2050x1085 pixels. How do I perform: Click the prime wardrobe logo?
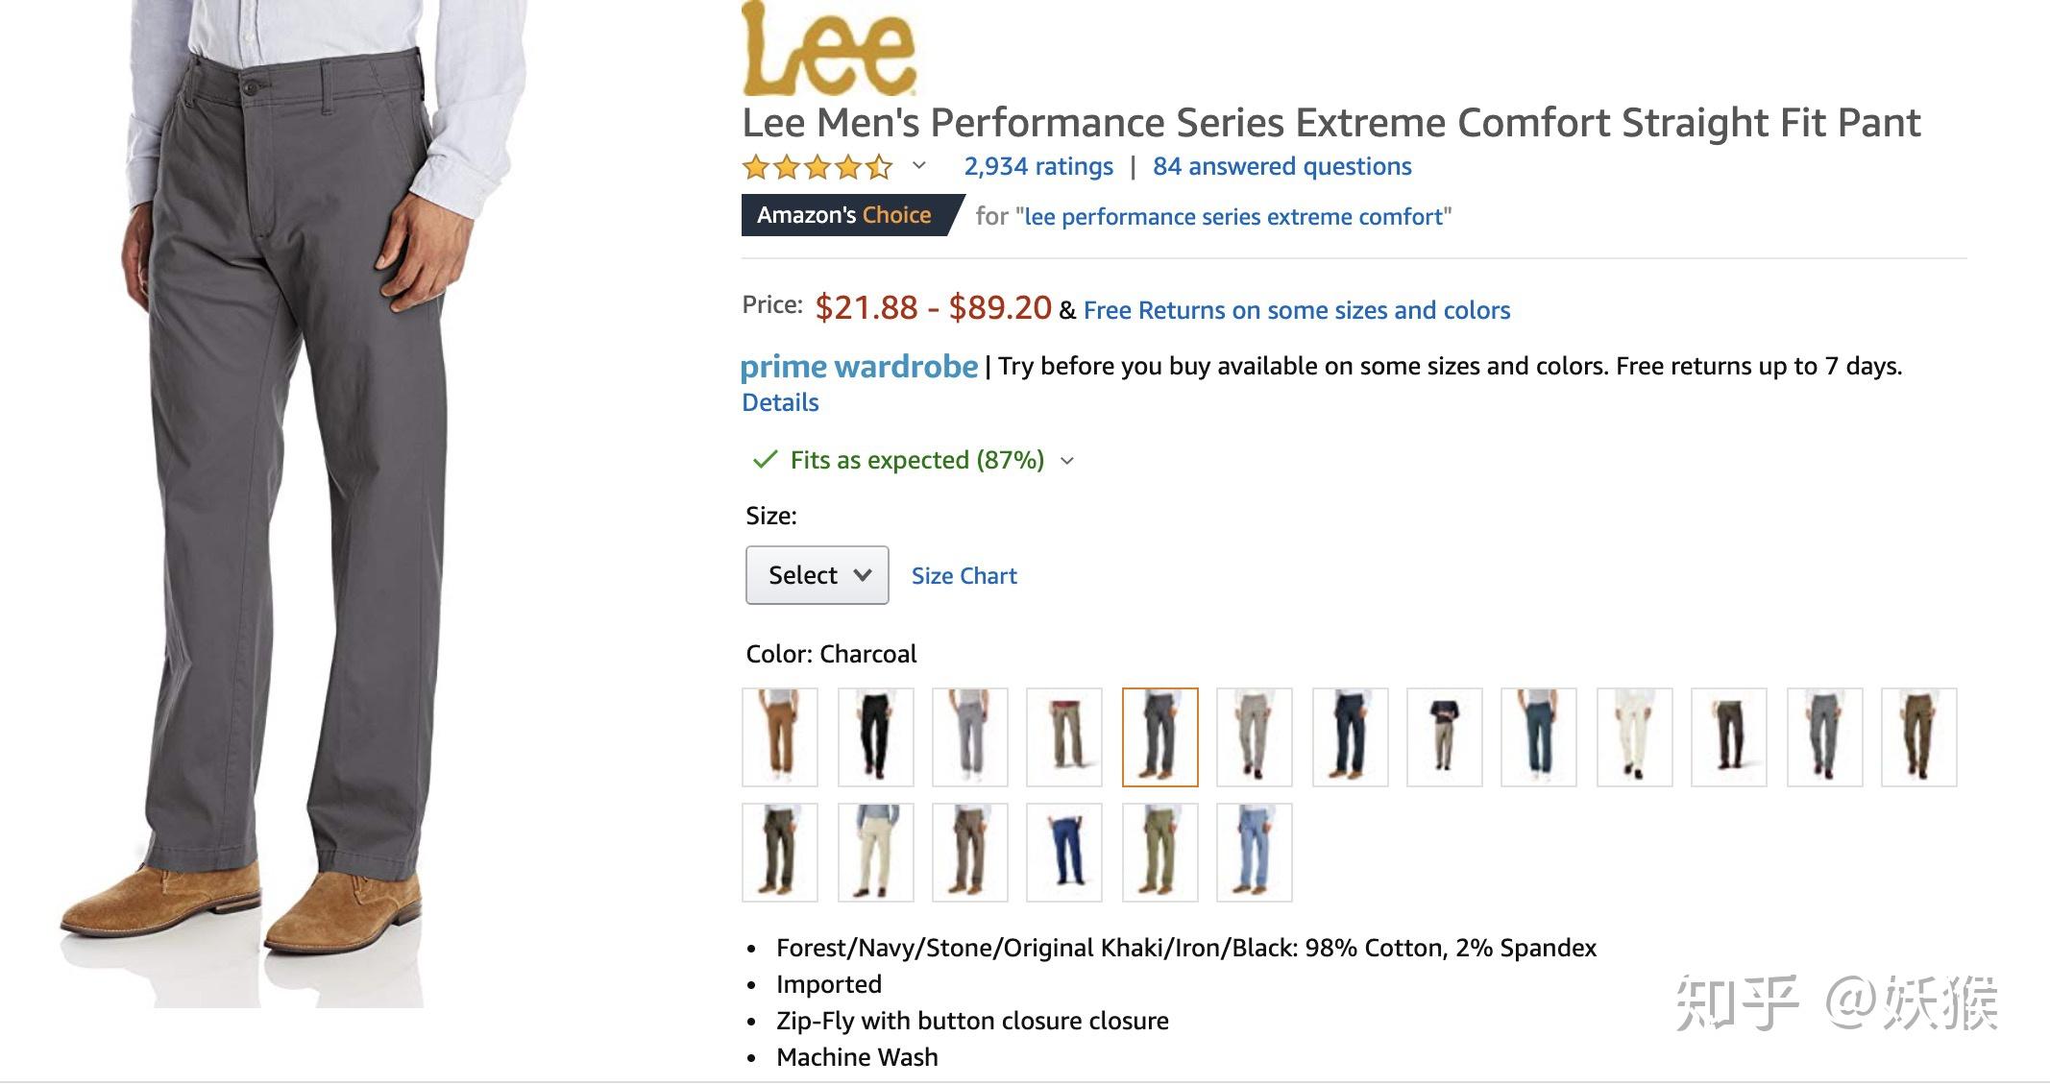(x=859, y=367)
